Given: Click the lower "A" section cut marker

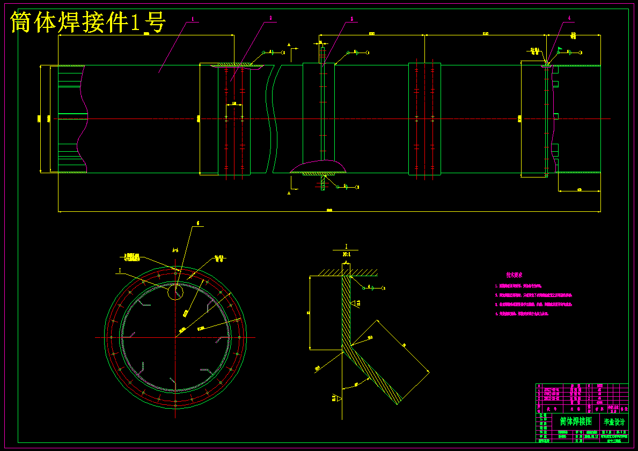Looking at the screenshot, I should pos(289,193).
